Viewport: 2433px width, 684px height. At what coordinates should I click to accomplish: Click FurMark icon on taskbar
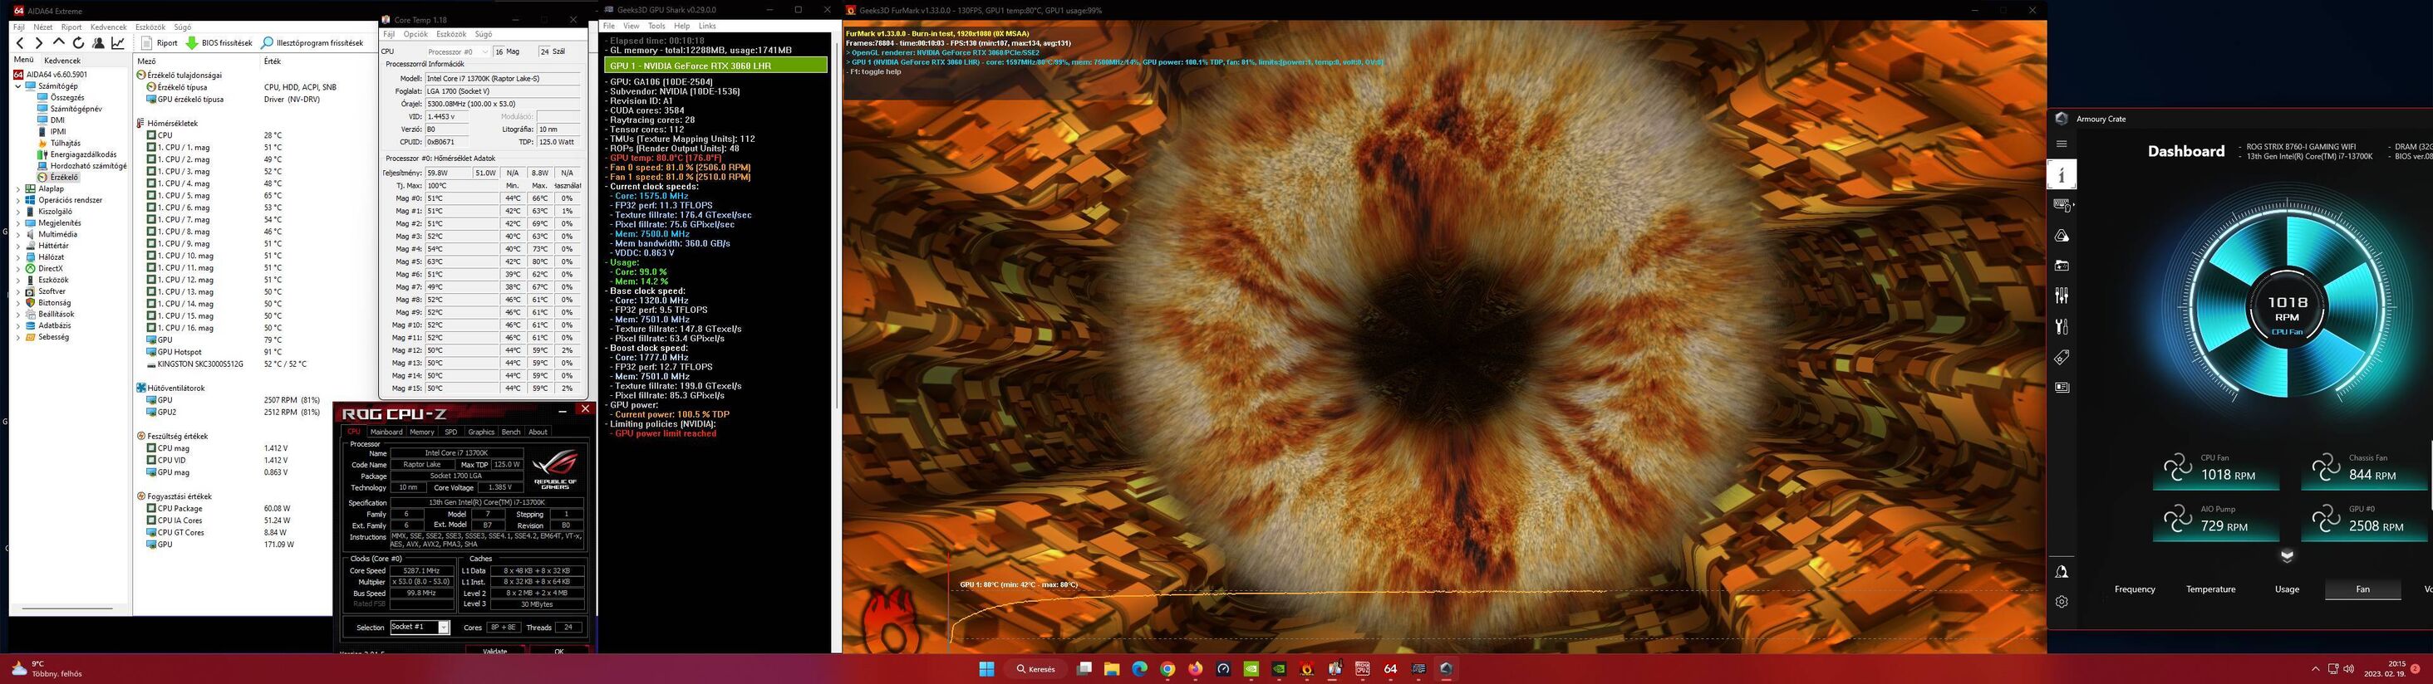coord(1307,669)
